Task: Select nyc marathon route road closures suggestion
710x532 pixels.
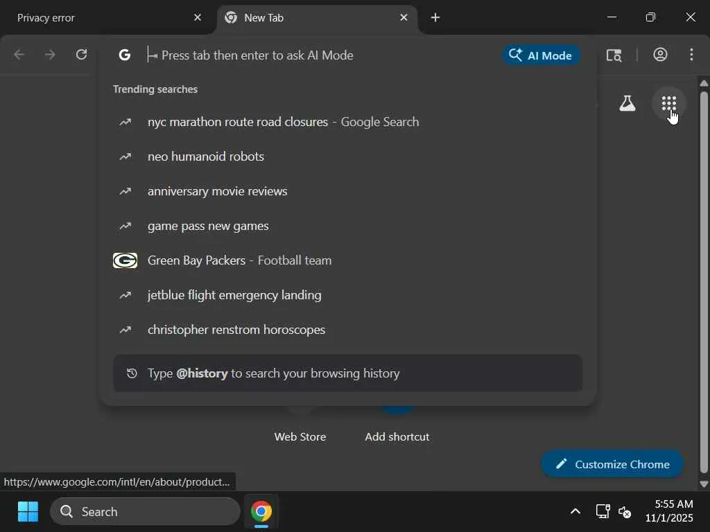Action: [x=348, y=122]
